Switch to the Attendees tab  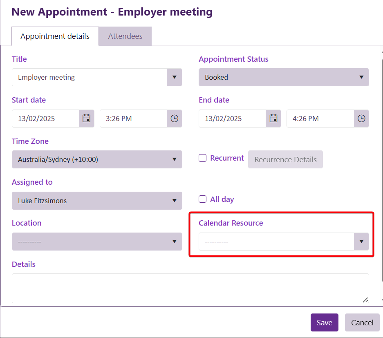tap(125, 36)
